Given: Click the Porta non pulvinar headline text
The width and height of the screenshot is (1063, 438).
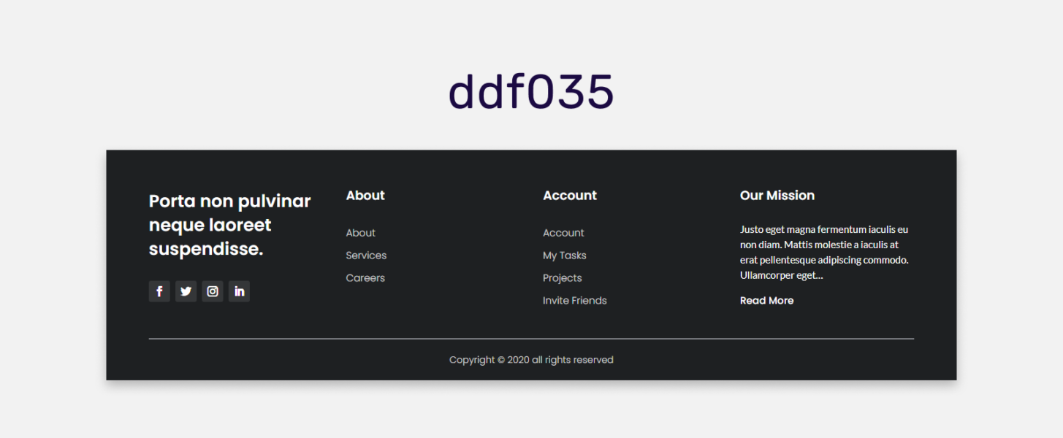Looking at the screenshot, I should pyautogui.click(x=229, y=224).
